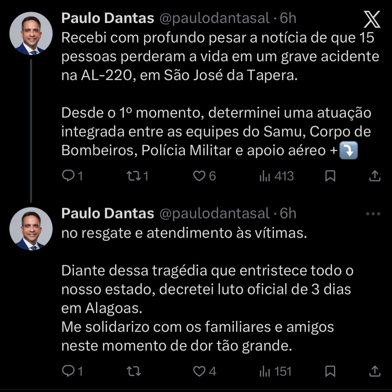Like the first tweet with 6 likes

pos(199,176)
